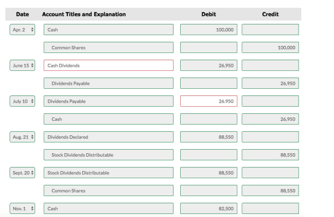This screenshot has height=217, width=334.
Task: Click the Dividends Declared account title field
Action: [109, 137]
